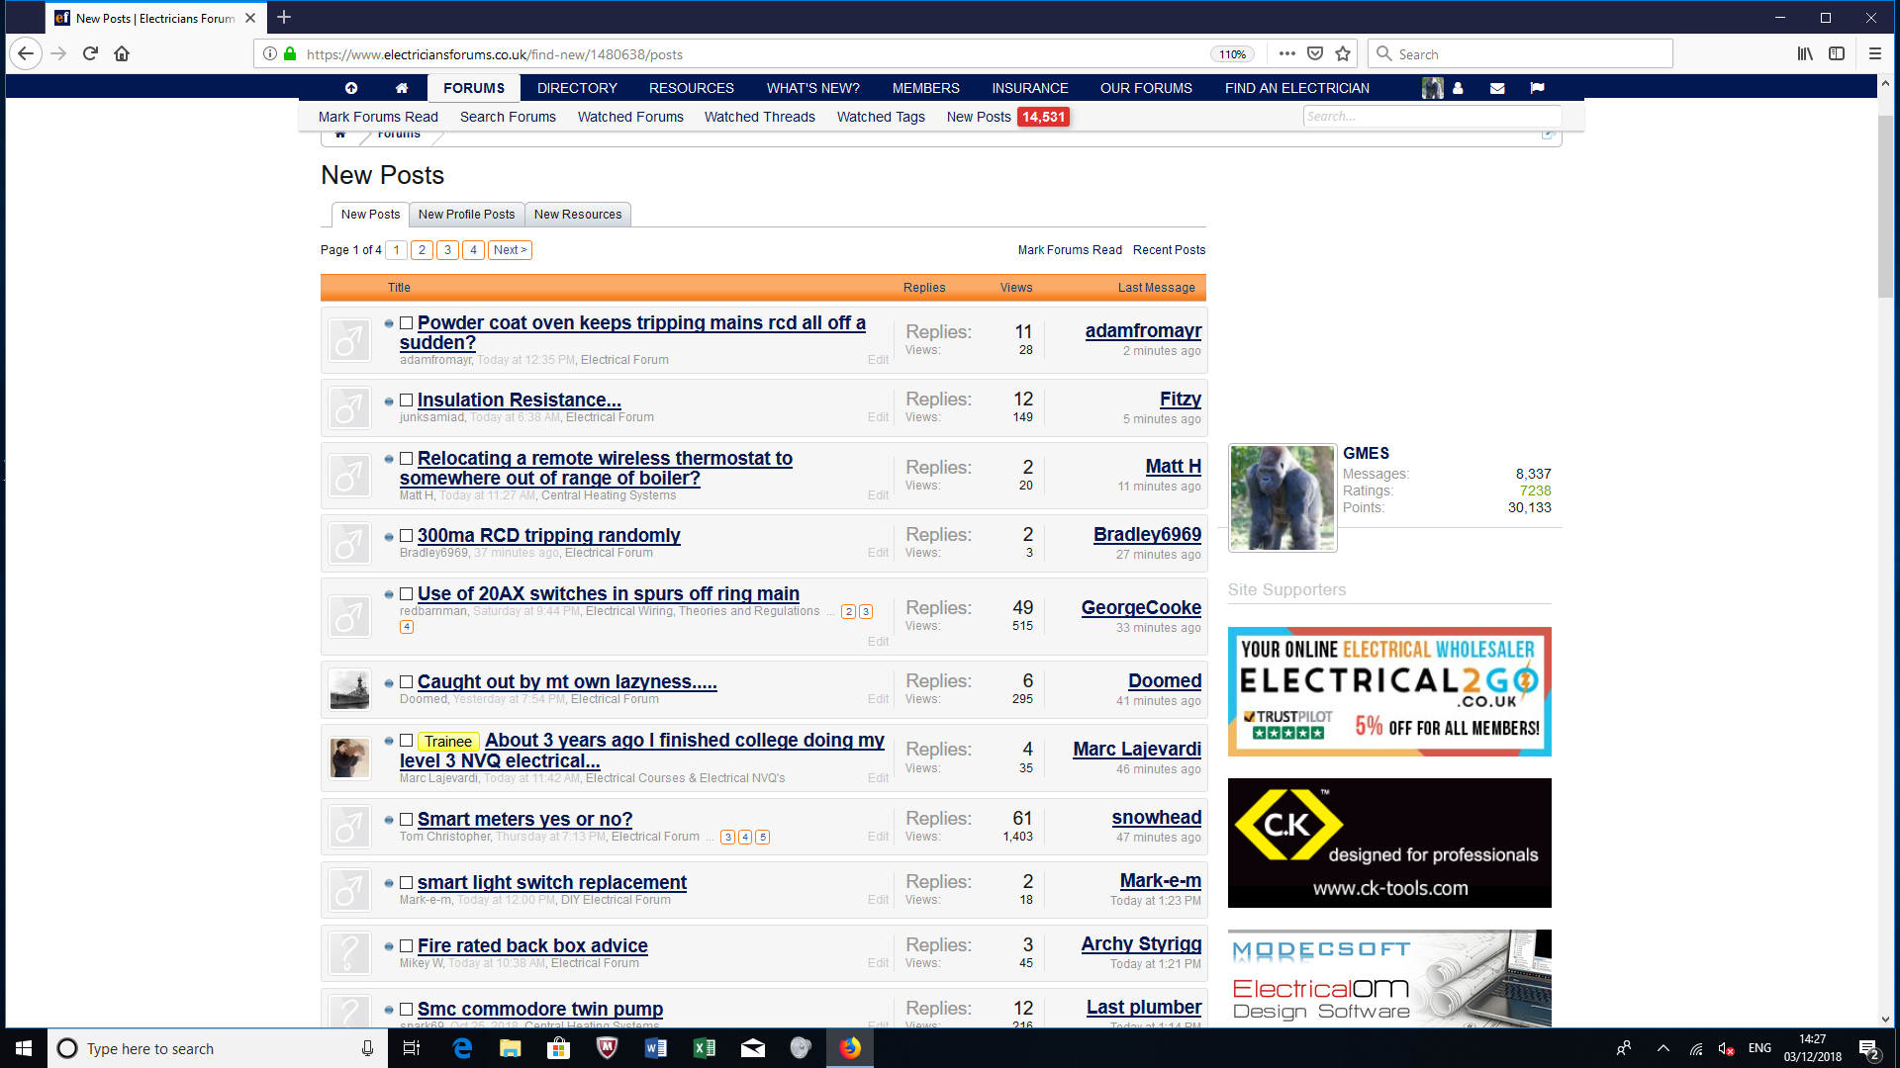Click breadcrumb home icon
This screenshot has height=1068, width=1900.
[340, 133]
